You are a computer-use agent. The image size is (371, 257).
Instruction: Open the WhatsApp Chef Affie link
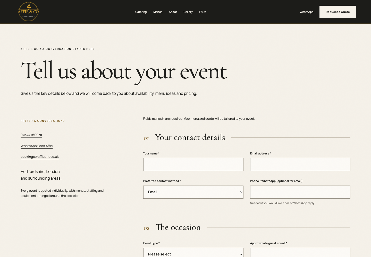click(37, 146)
